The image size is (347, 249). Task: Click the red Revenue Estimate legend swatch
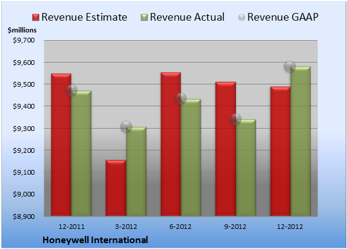pyautogui.click(x=35, y=18)
